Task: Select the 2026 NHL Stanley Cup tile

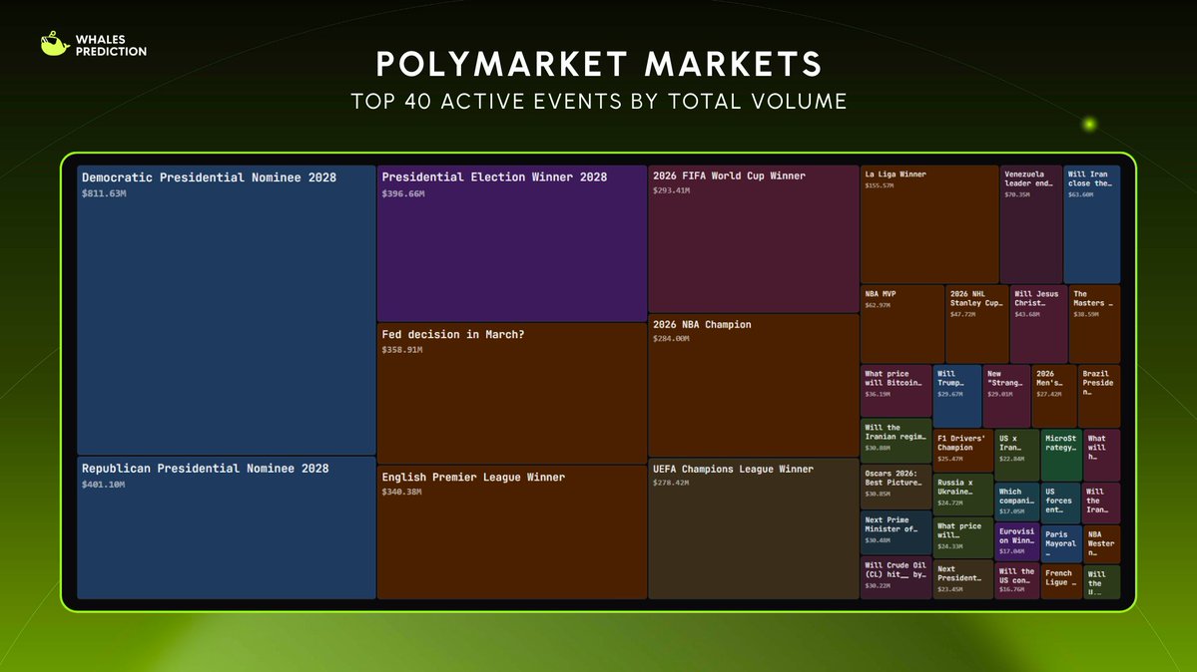Action: click(x=977, y=324)
